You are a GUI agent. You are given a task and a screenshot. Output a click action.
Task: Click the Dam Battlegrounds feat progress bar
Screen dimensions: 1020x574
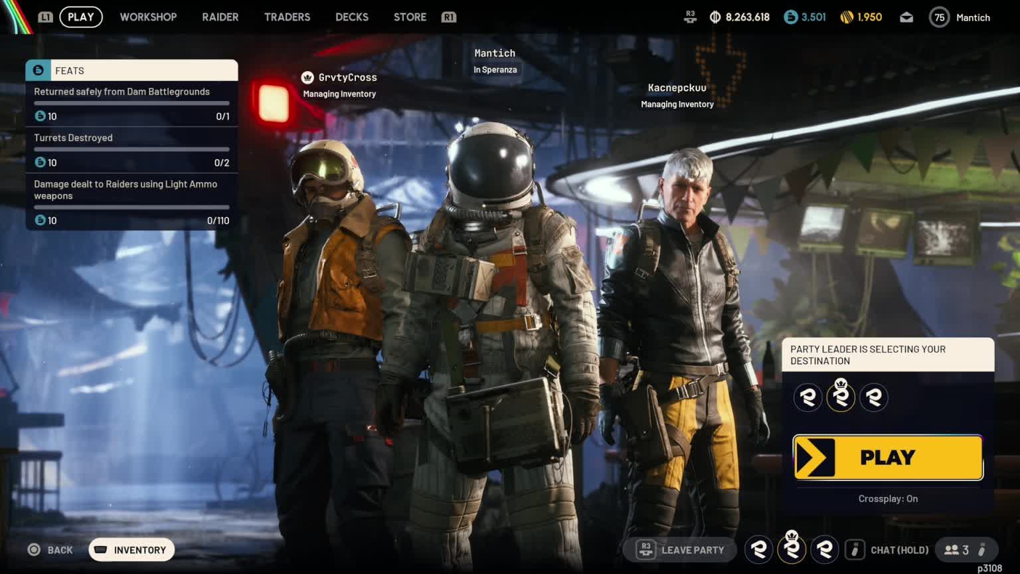131,104
